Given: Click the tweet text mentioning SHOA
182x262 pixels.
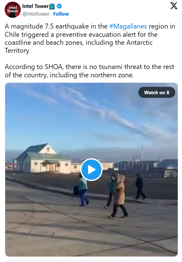Looking at the screenshot, I should coord(89,71).
